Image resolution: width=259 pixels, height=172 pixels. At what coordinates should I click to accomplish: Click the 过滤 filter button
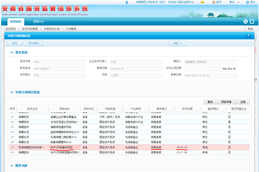click(x=242, y=102)
